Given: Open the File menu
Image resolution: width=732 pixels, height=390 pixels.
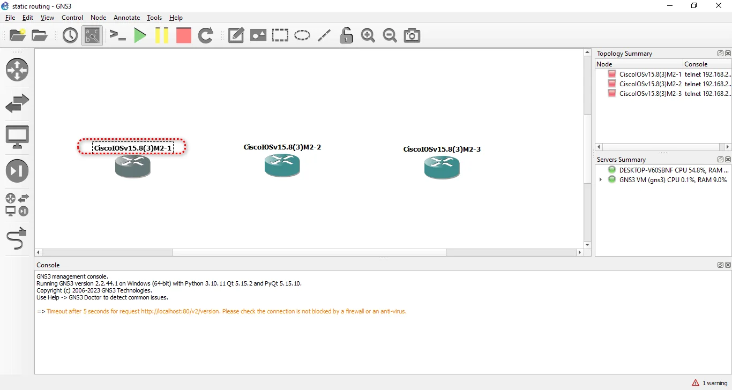Looking at the screenshot, I should 10,18.
